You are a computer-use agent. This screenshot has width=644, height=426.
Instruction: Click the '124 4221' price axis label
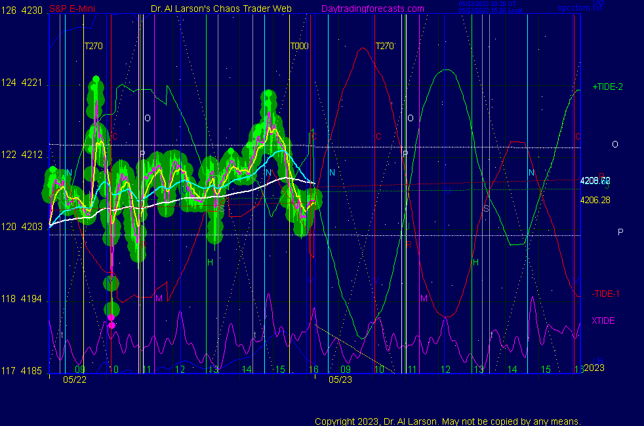click(22, 83)
